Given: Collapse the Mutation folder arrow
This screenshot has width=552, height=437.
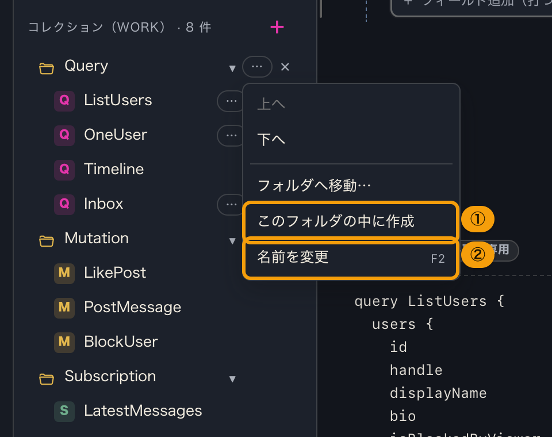Looking at the screenshot, I should (232, 241).
